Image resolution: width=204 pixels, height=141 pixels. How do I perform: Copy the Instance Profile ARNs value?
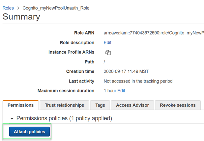108,52
